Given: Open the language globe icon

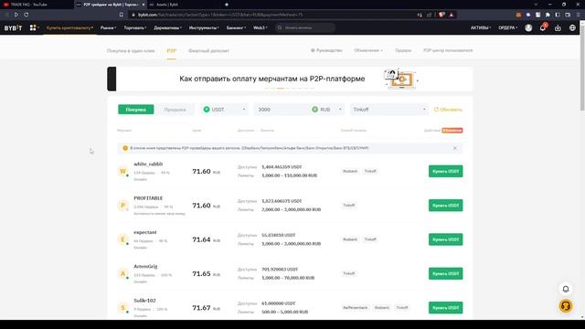Looking at the screenshot, I should pos(572,28).
